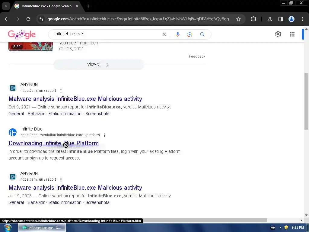
Task: Open More options for Oct 9, 2021 ANY.RUN result
Action: click(x=61, y=91)
